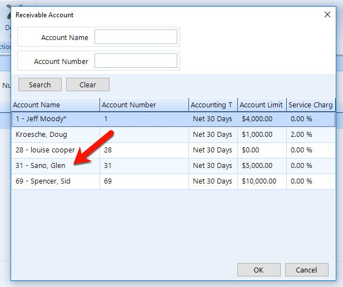Focus the Account Name input field

(136, 37)
